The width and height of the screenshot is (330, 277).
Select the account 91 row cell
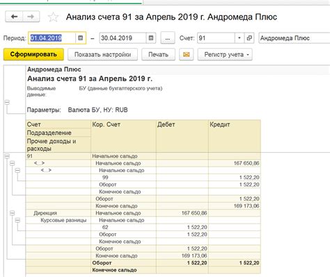point(58,156)
